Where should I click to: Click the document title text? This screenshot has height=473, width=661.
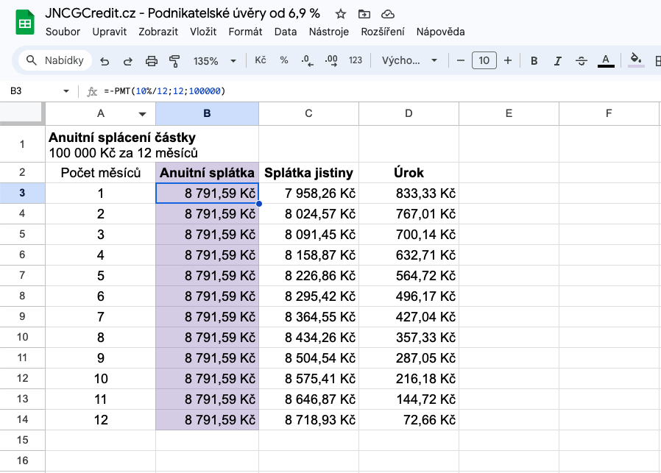(x=183, y=13)
